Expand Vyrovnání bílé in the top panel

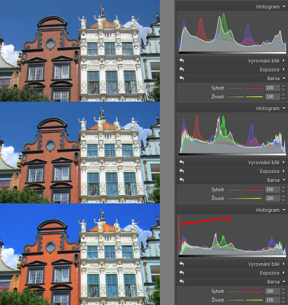[284, 61]
